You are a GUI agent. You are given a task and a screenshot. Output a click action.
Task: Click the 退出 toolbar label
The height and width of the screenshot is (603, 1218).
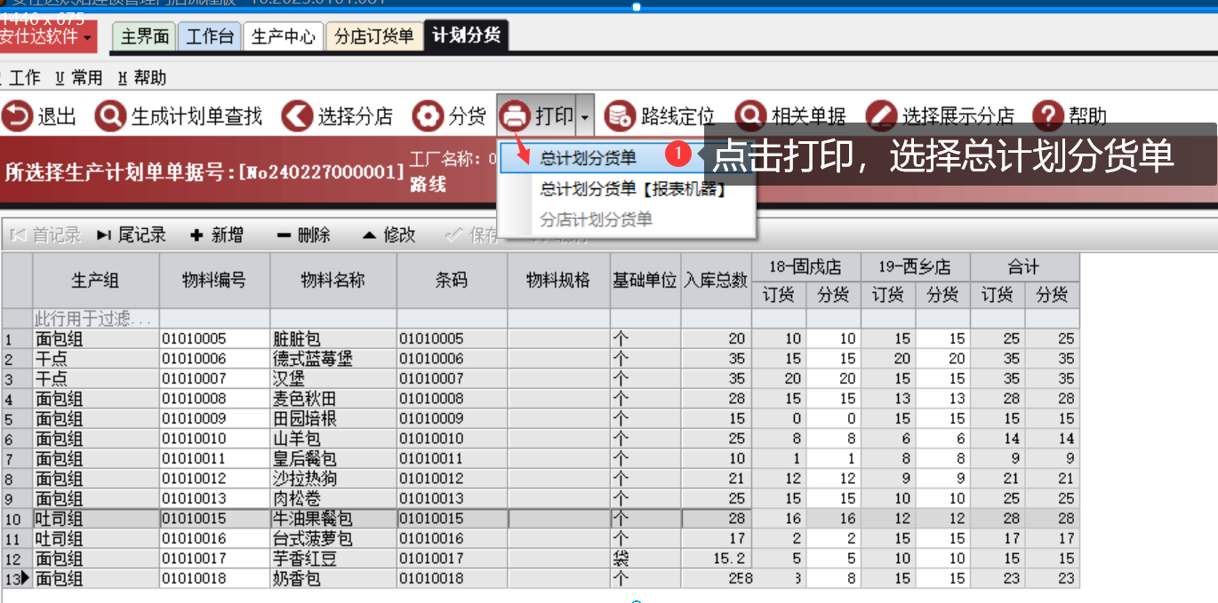pyautogui.click(x=57, y=116)
